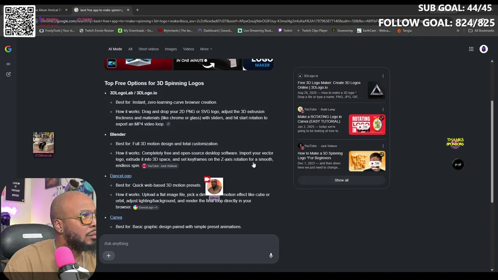The height and width of the screenshot is (280, 498).
Task: Open the Live Streaming Studio bookmark
Action: (255, 30)
